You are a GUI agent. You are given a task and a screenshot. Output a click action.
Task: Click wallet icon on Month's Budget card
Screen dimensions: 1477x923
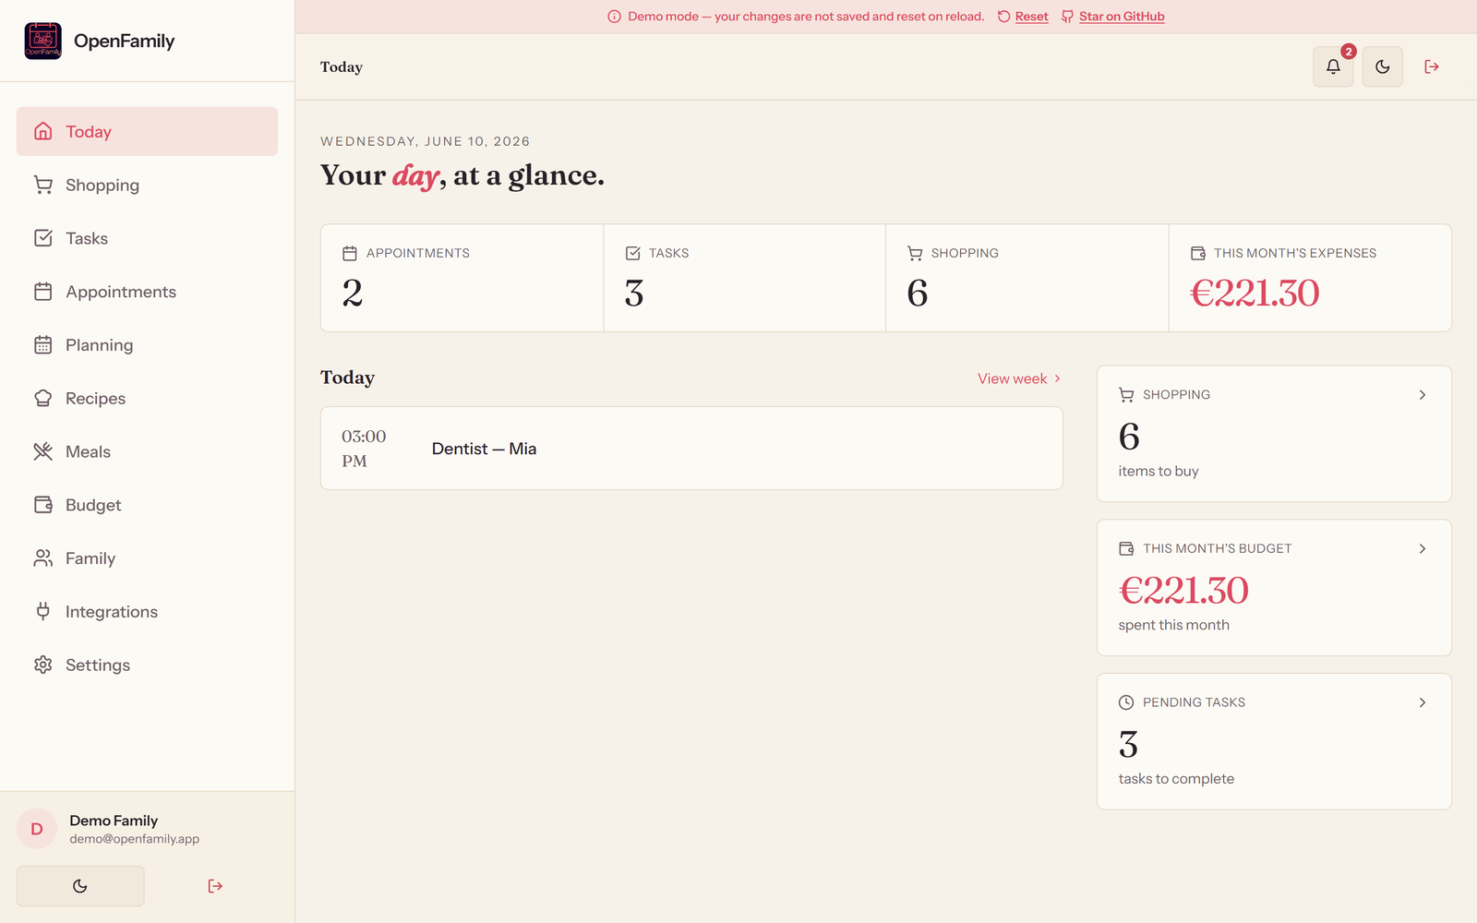(x=1126, y=548)
